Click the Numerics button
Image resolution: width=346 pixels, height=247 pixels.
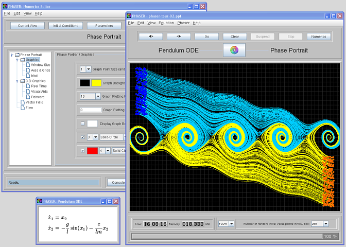pos(318,37)
